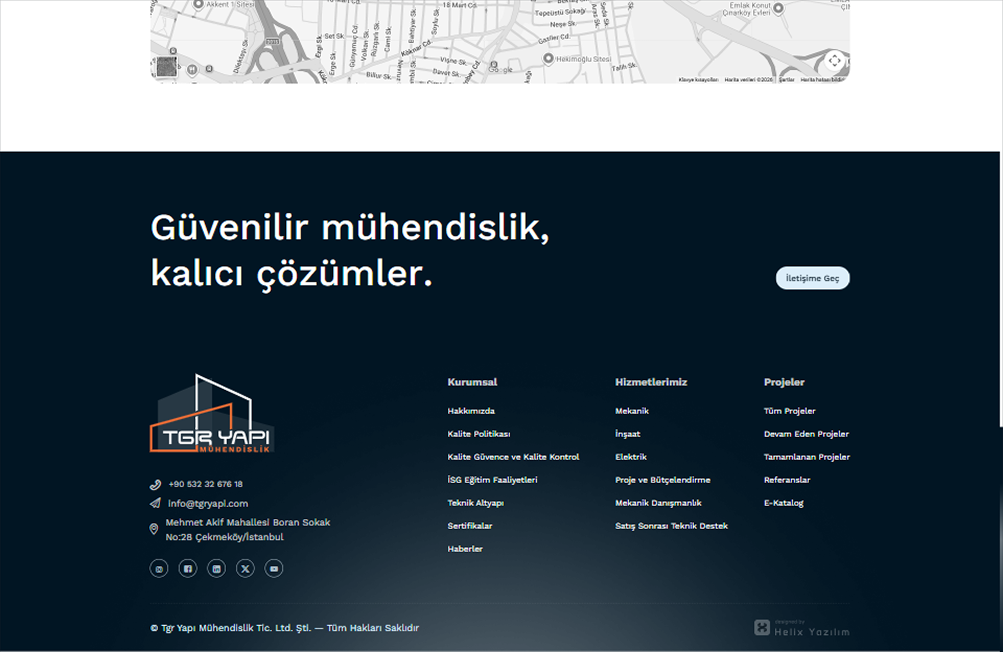Click the Akkent 1 Sitesi map marker
The image size is (1003, 652).
tap(198, 4)
